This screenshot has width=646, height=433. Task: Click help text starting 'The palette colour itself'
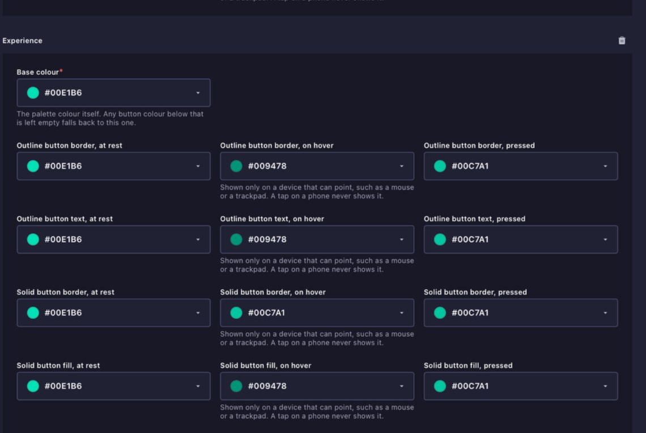click(x=110, y=118)
